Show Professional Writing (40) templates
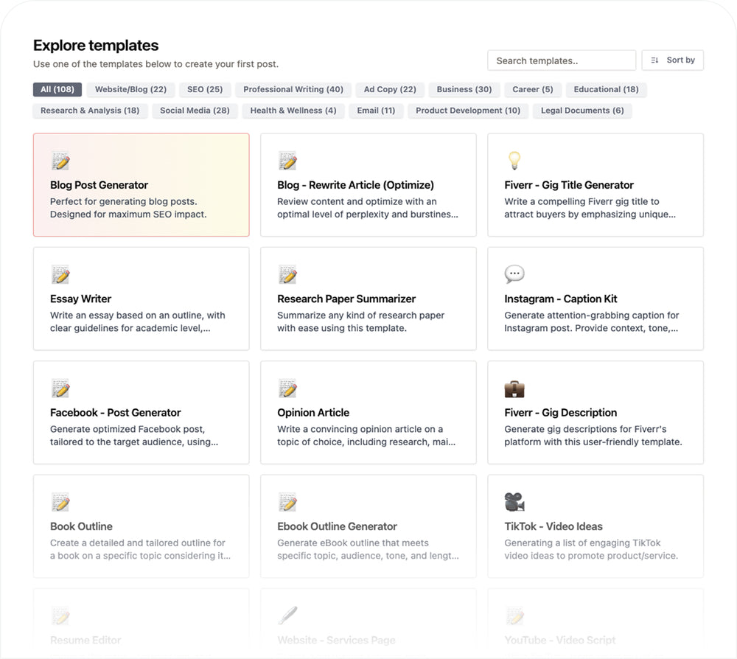The height and width of the screenshot is (659, 737). [293, 89]
